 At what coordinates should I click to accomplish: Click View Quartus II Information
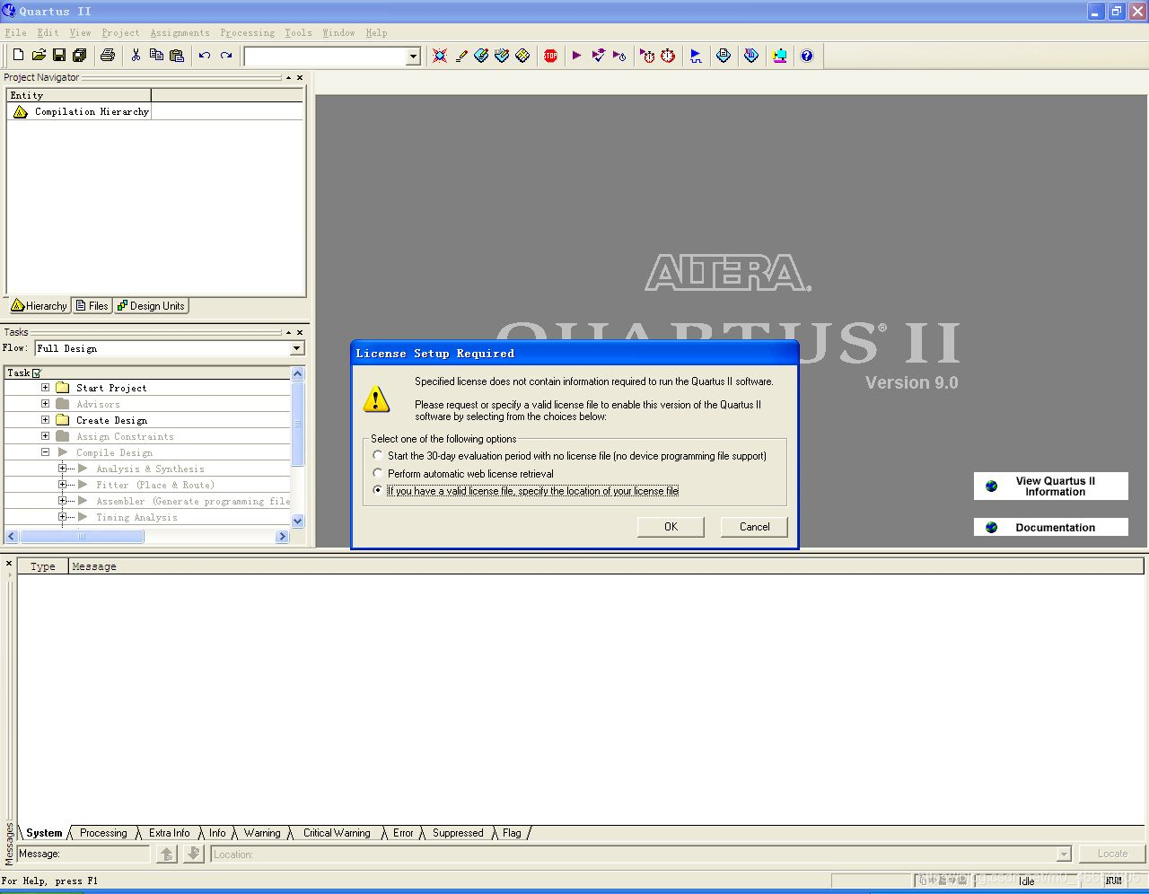(x=1051, y=486)
